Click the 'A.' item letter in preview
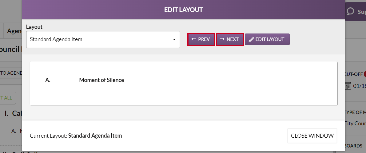 pos(48,80)
